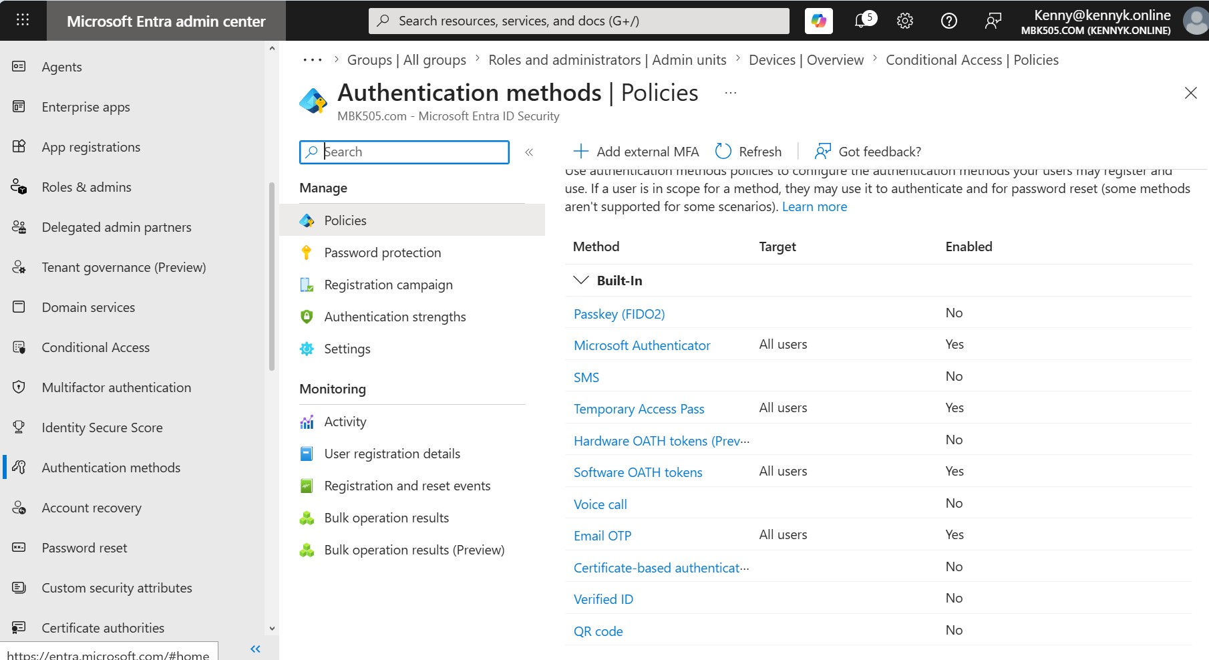Screen dimensions: 1209x660
Task: Open QR code method
Action: (x=598, y=631)
